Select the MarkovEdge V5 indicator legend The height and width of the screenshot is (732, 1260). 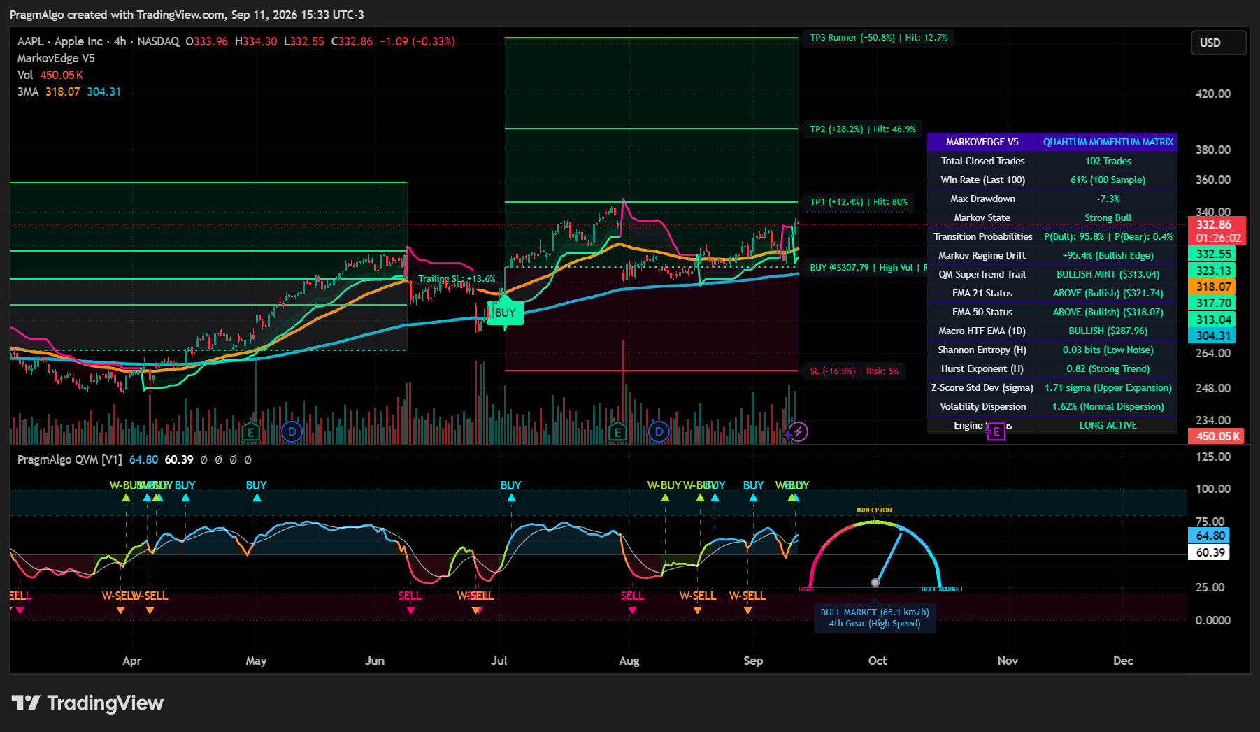pyautogui.click(x=56, y=58)
